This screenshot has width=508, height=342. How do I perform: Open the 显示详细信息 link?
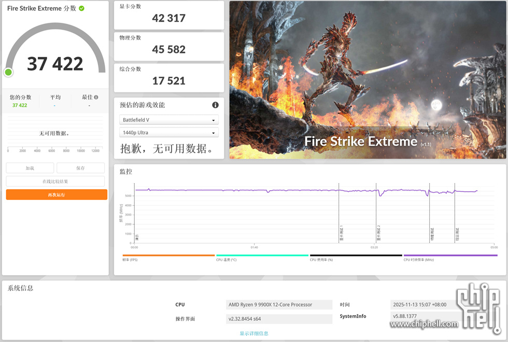point(254,333)
